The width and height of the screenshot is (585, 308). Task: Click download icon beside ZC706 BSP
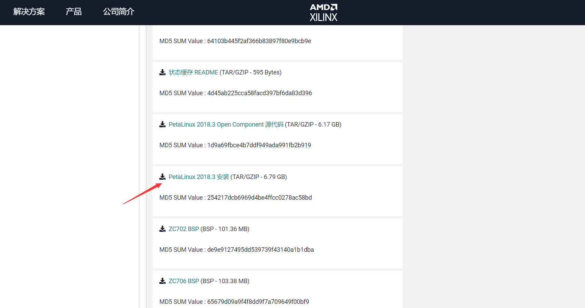pos(162,281)
